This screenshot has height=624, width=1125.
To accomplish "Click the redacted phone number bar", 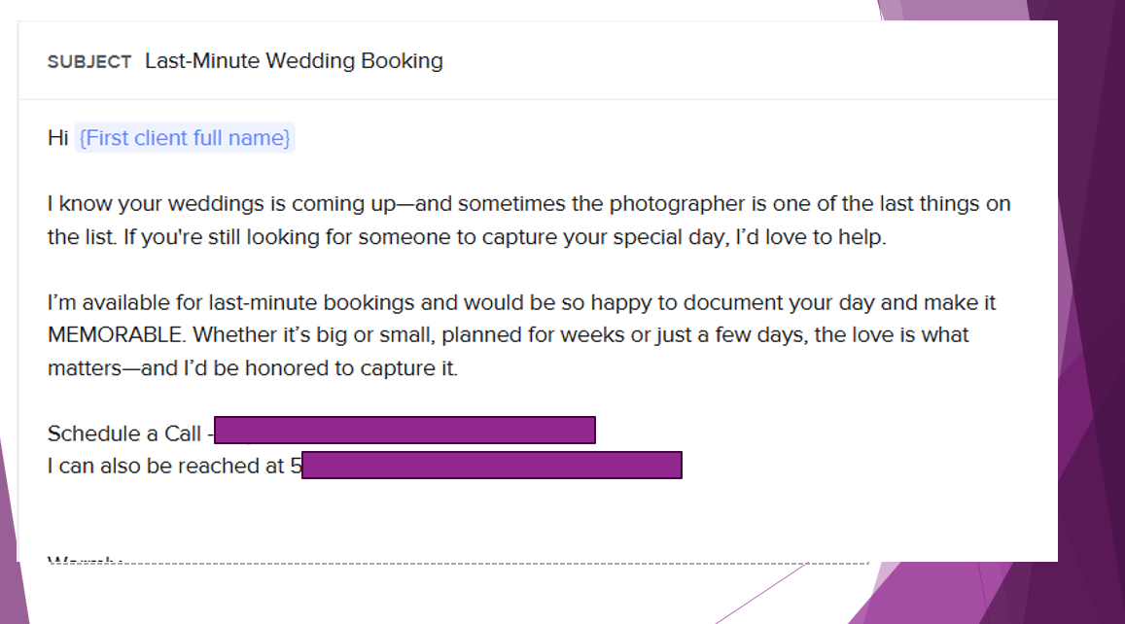I will pos(492,466).
